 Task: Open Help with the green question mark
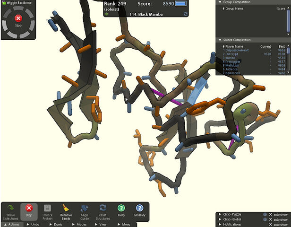pyautogui.click(x=121, y=208)
